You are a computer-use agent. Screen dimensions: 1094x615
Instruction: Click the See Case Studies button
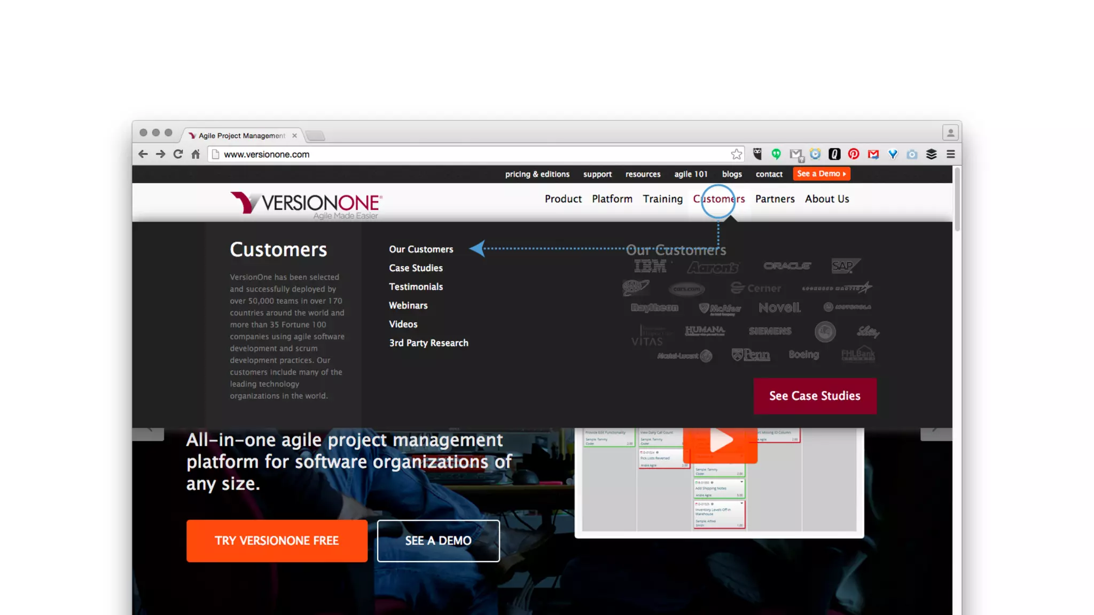click(x=814, y=396)
